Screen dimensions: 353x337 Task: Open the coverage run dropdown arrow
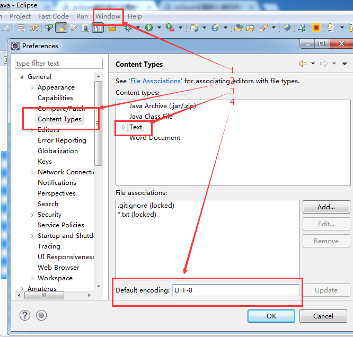point(180,28)
